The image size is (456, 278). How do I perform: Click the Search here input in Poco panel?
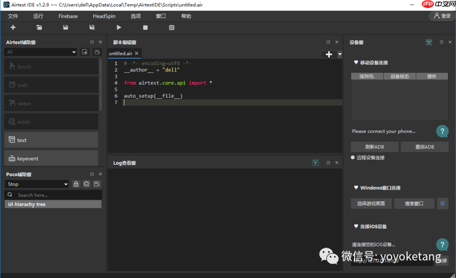click(x=53, y=195)
